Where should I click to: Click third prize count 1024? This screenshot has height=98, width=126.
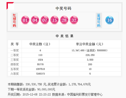tap(40, 60)
